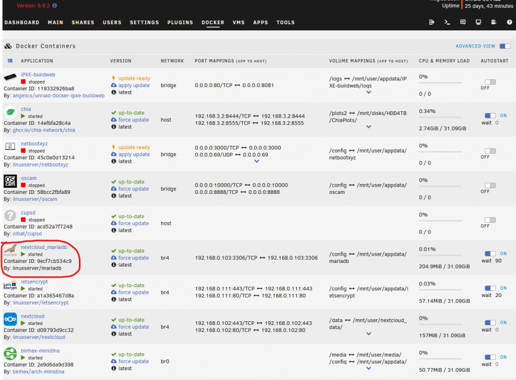Click the version info icon next to 6.9.2
This screenshot has height=380, width=516.
click(x=55, y=5)
